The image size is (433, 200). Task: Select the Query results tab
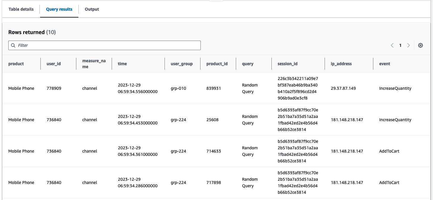click(x=59, y=9)
